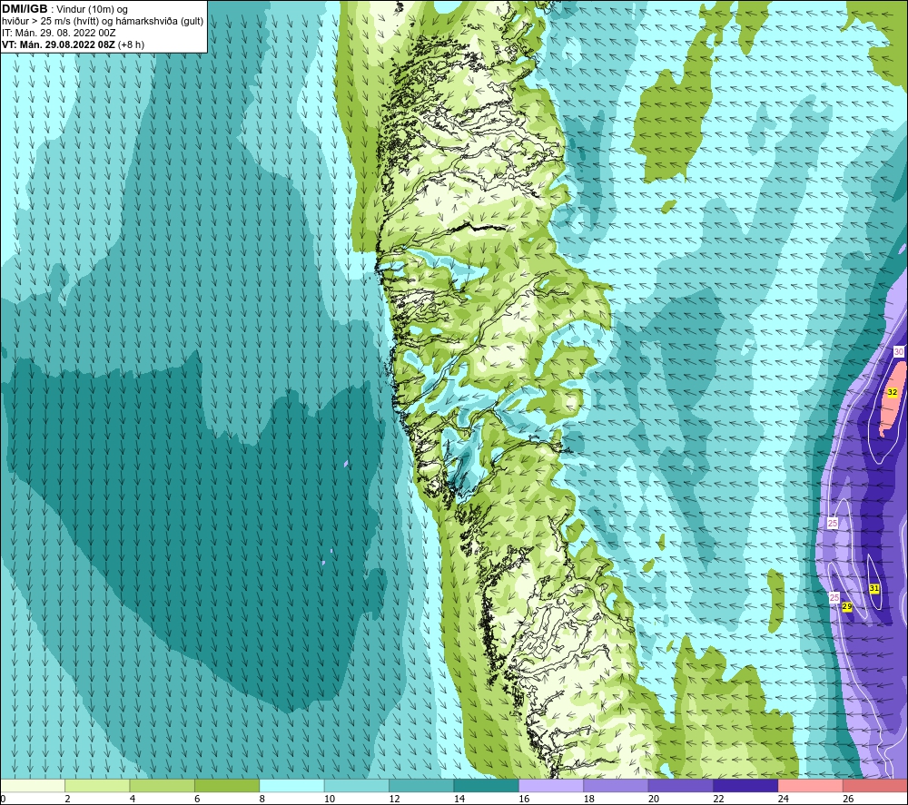Click legend scale number 14
This screenshot has width=908, height=805.
click(x=459, y=799)
